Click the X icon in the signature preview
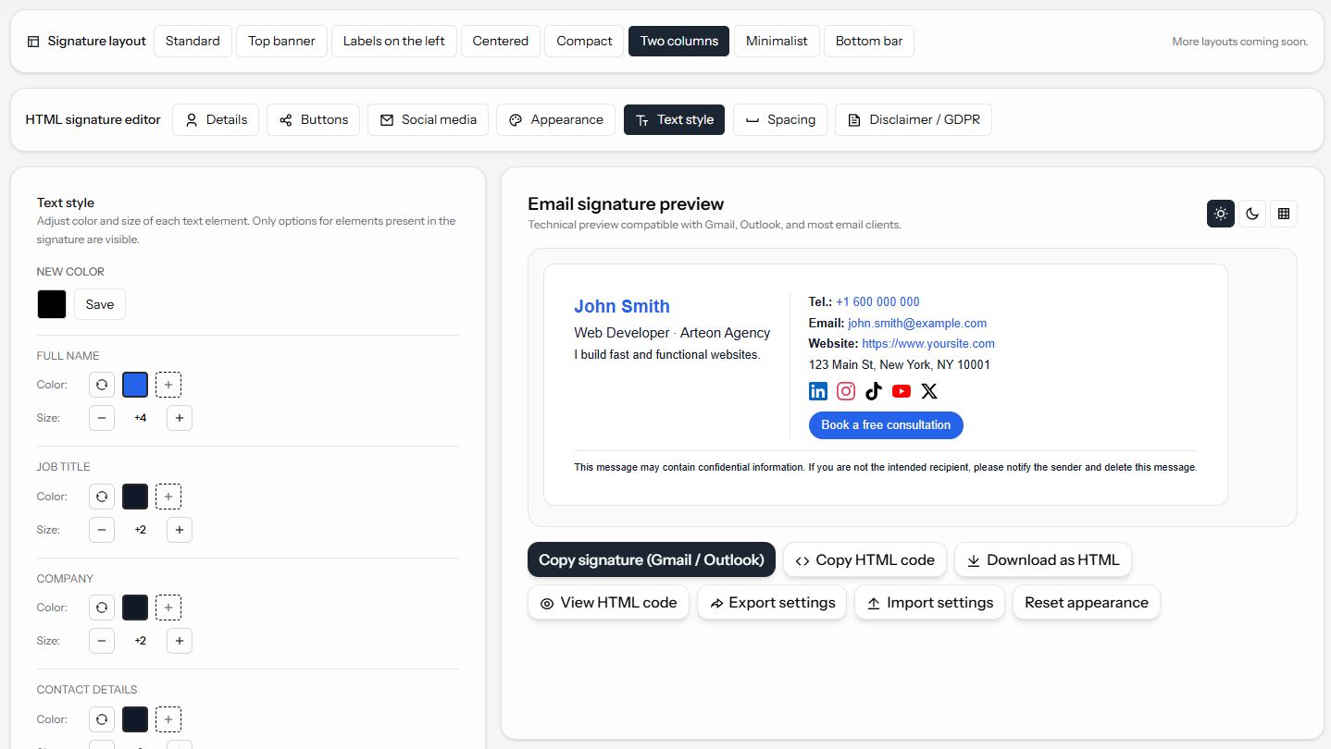Screen dimensions: 1331x749 [x=928, y=391]
